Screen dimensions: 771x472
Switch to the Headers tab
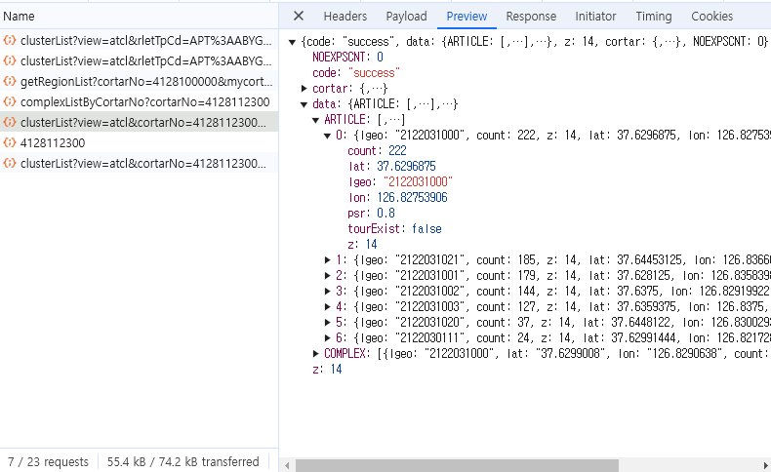pyautogui.click(x=345, y=17)
